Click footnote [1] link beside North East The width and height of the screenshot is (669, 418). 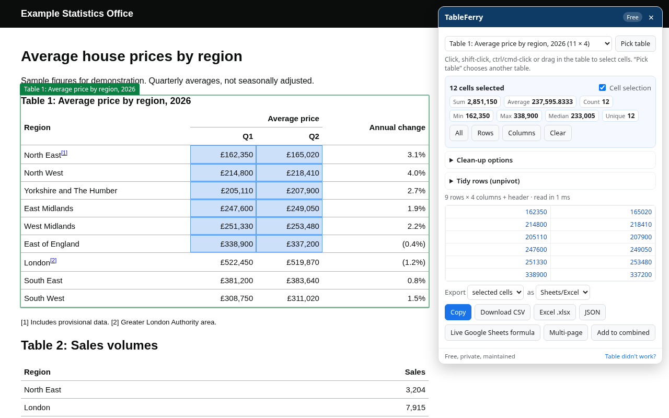pyautogui.click(x=64, y=153)
